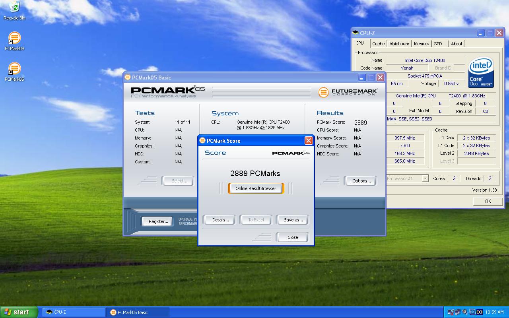
Task: Click the 665.0 MHz rated FSB value
Action: [405, 161]
